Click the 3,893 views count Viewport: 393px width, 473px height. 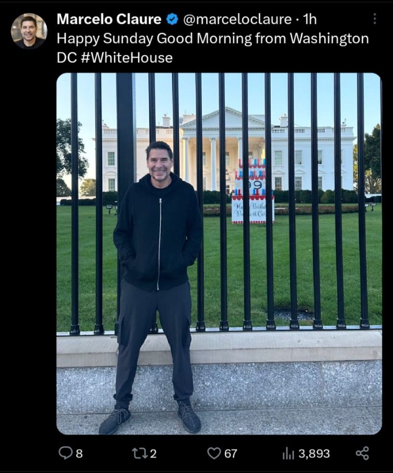(x=314, y=453)
